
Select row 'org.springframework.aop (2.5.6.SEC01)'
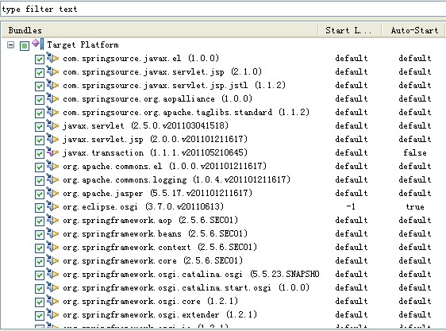[x=150, y=221]
